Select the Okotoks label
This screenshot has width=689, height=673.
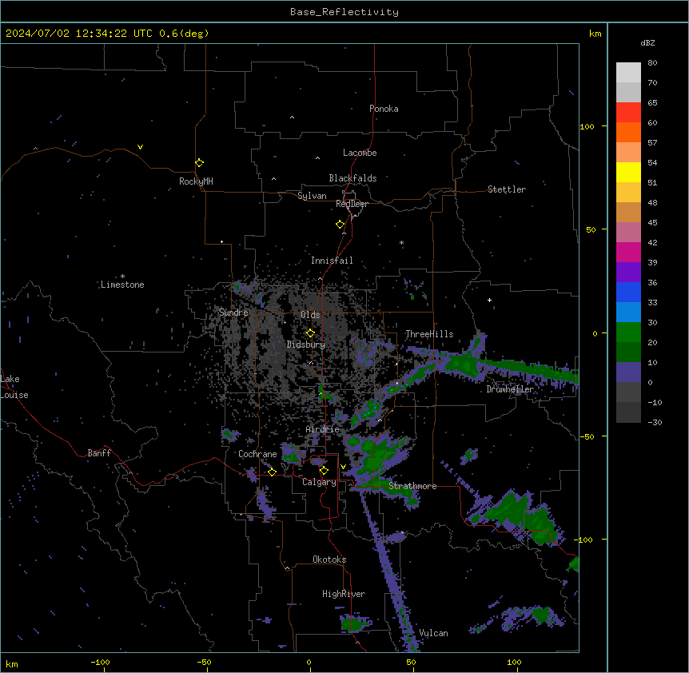[x=329, y=560]
